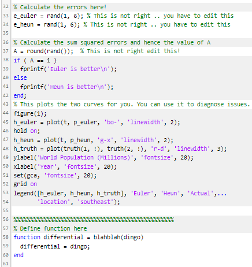The image size is (252, 267).
Task: Click 'set(gca,' on line 51
Action: (27, 175)
